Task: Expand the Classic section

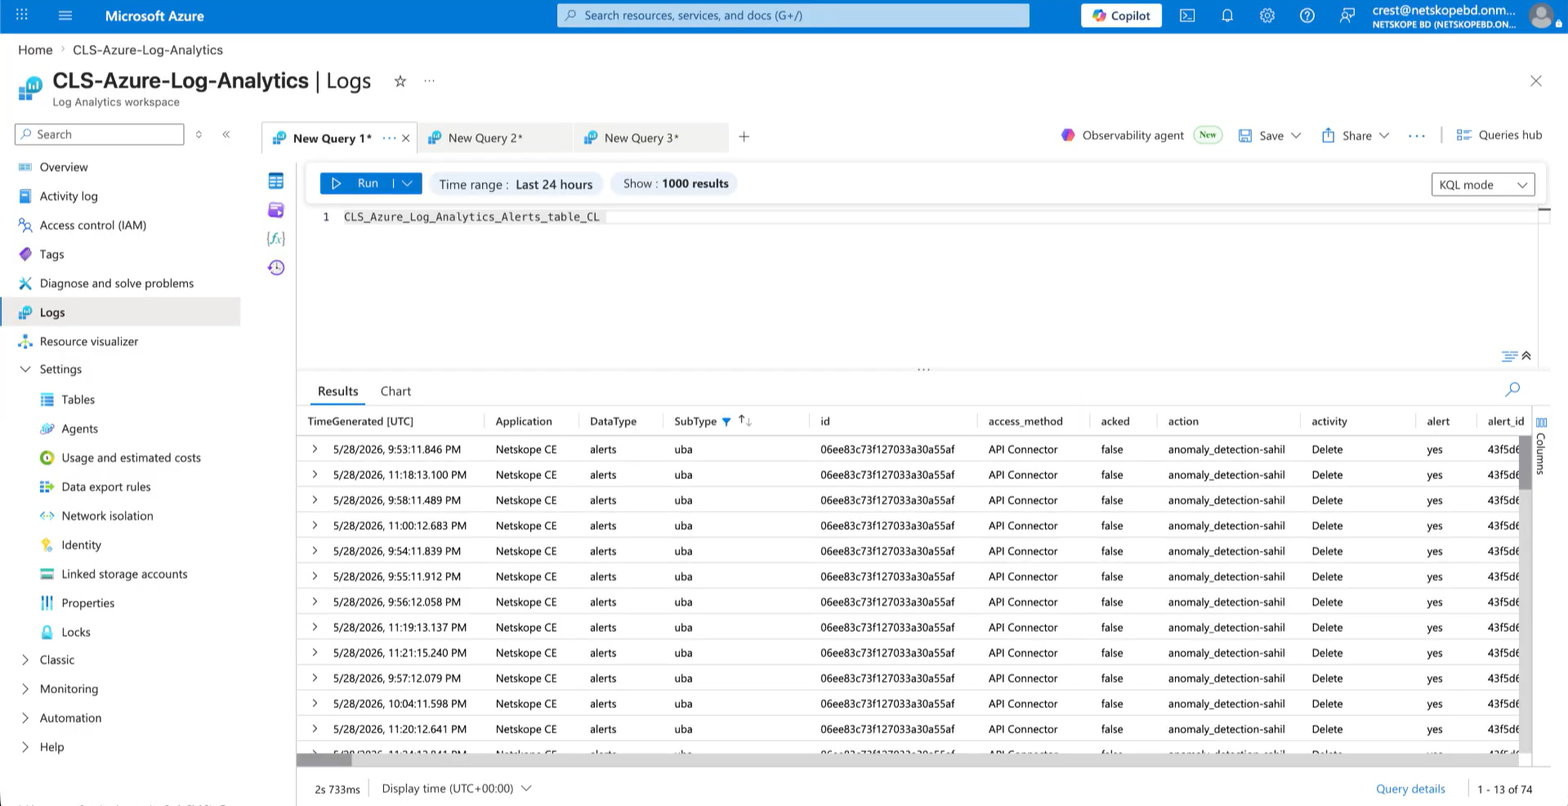Action: coord(25,660)
